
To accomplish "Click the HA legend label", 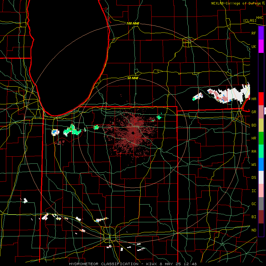I will pyautogui.click(x=254, y=99).
